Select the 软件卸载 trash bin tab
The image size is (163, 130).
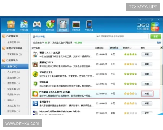[63, 25]
